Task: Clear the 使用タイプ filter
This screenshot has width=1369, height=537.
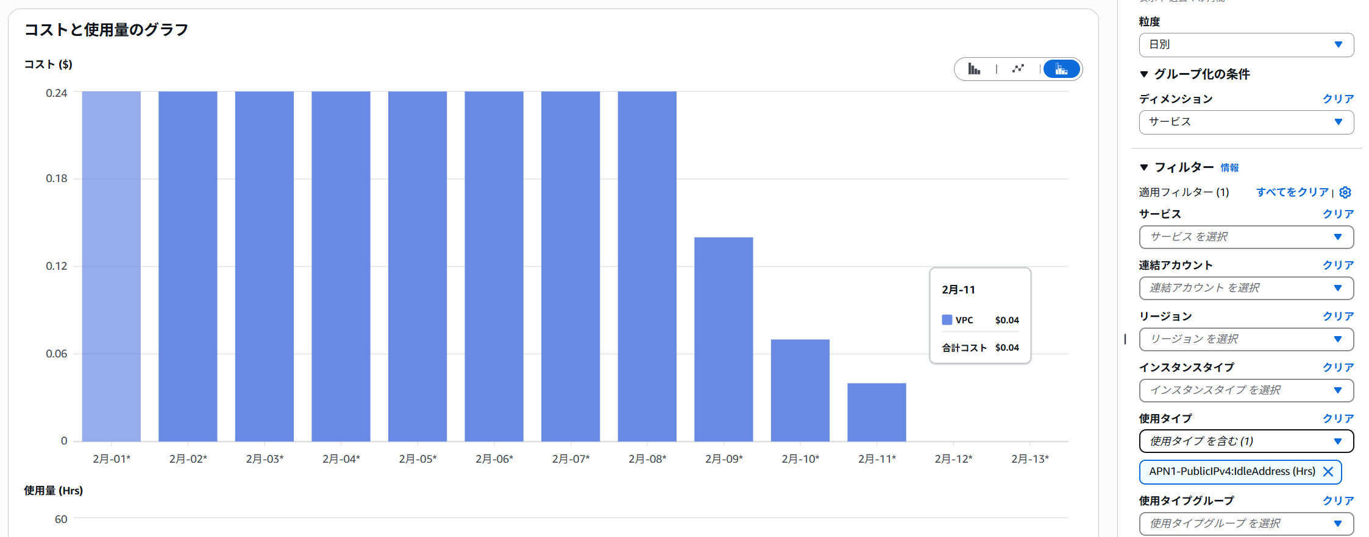Action: coord(1338,418)
